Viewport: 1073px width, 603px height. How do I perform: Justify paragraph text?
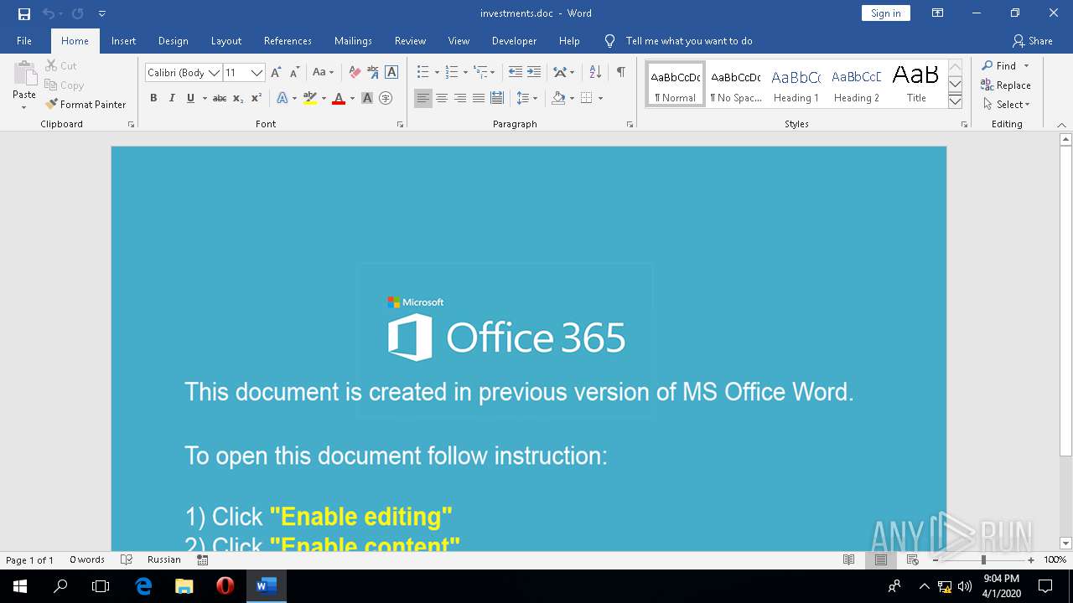tap(479, 98)
